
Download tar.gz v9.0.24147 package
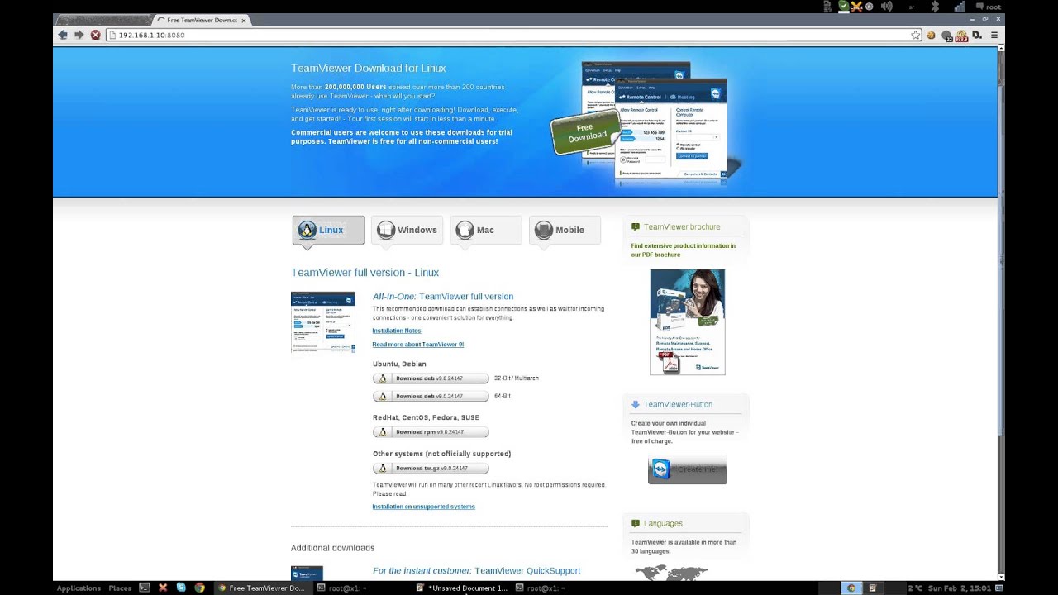pos(431,469)
